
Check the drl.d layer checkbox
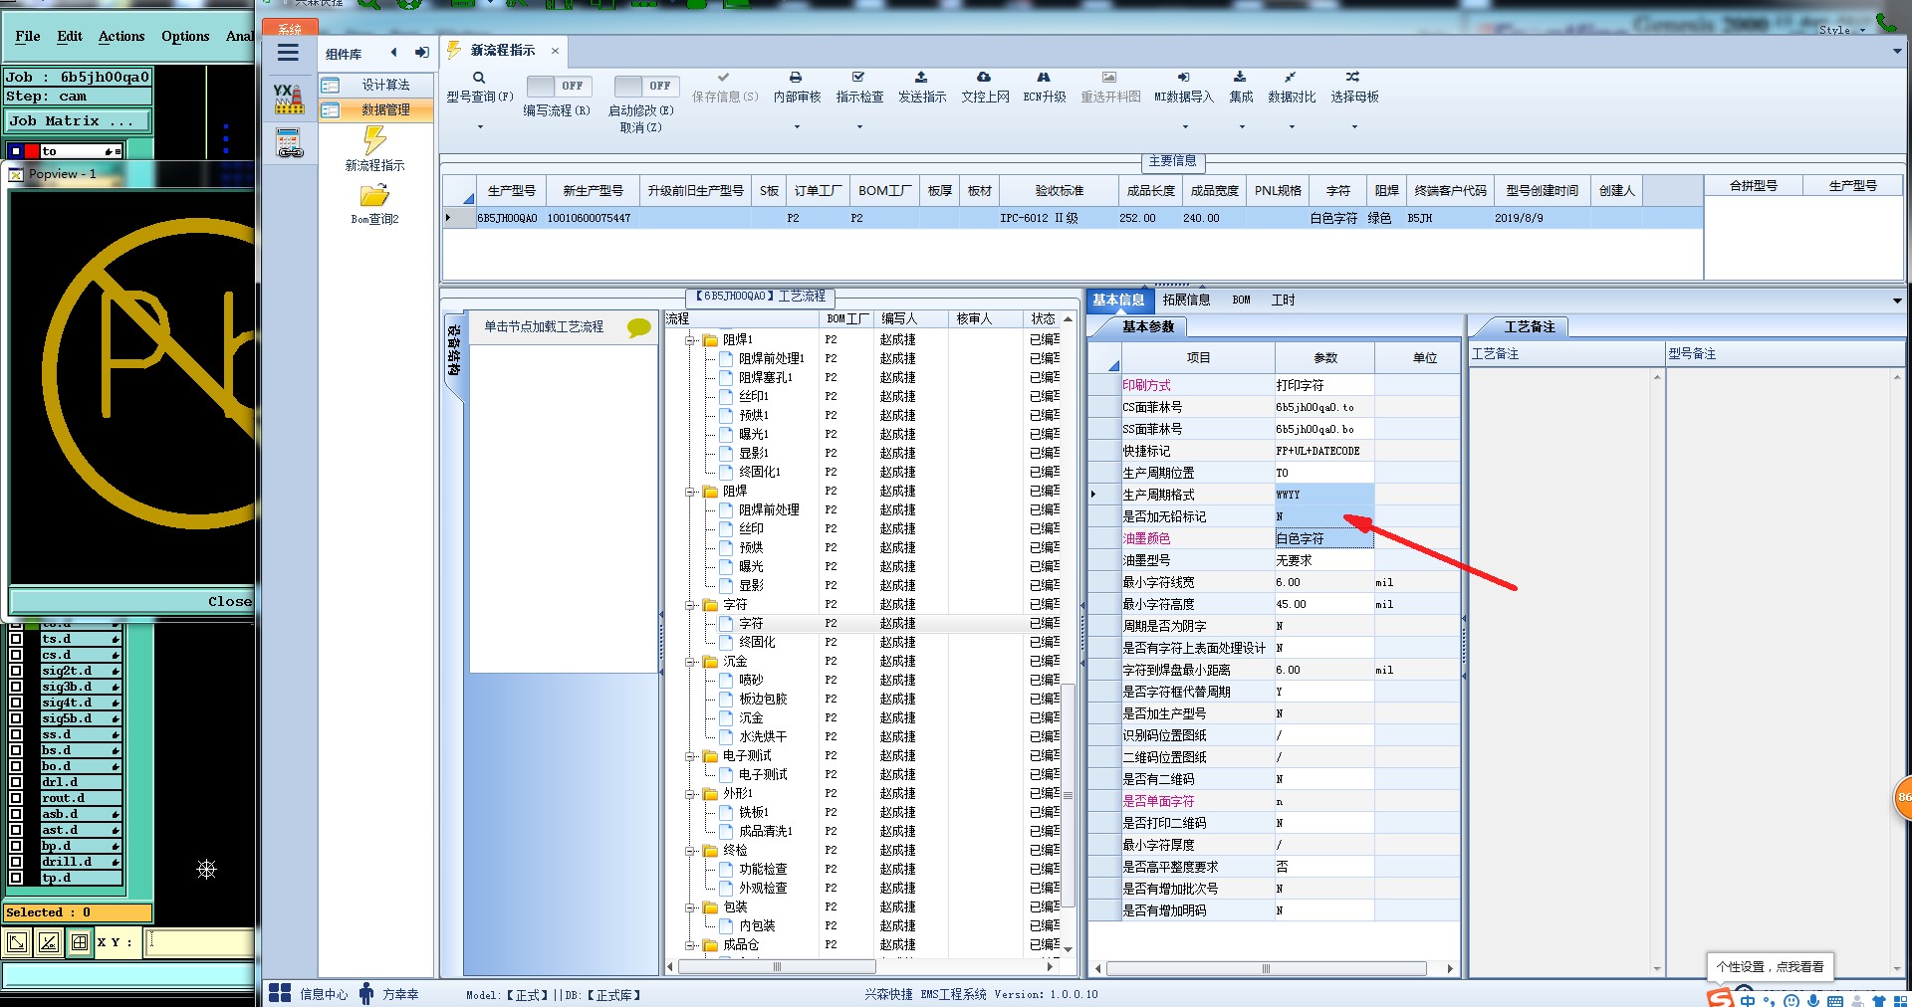pos(16,782)
